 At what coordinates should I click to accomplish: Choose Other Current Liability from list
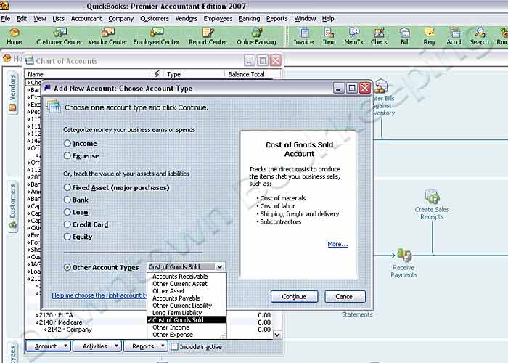182,306
